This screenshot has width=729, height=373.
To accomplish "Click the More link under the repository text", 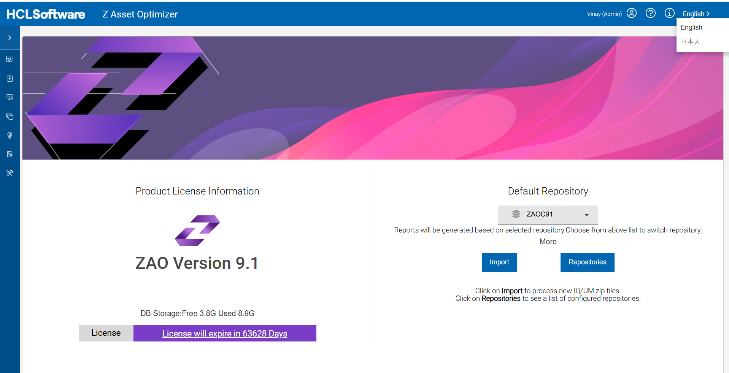I will [x=548, y=242].
